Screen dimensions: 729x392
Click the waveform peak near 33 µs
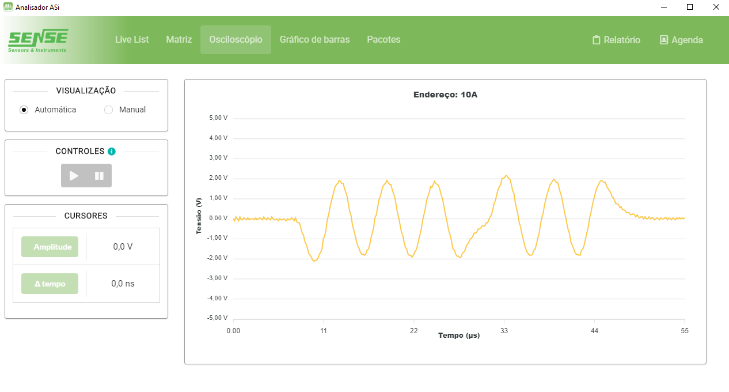[506, 176]
